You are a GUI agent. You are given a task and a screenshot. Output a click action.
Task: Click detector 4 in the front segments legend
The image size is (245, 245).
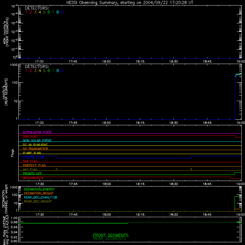[40, 12]
